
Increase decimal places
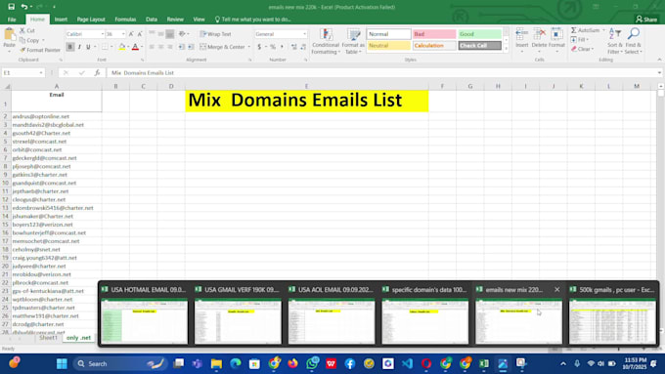coord(294,47)
